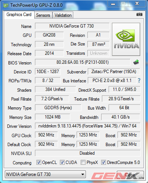Click the Bandwidth field 40.1 GB/s
The image size is (148, 183).
coord(120,117)
